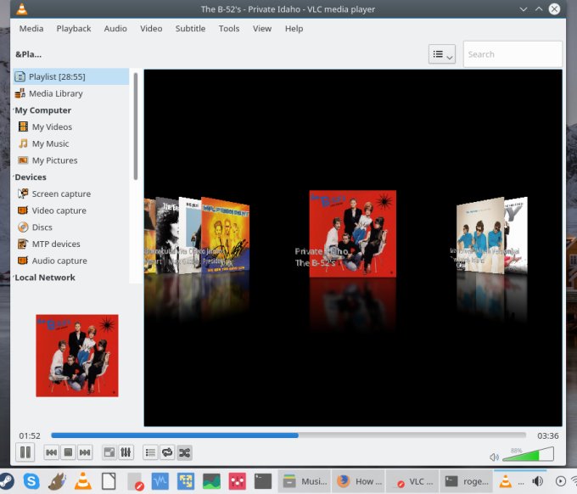Screen dimensions: 577x494
Task: Open blank document icon in taskbar
Action: coord(109,481)
